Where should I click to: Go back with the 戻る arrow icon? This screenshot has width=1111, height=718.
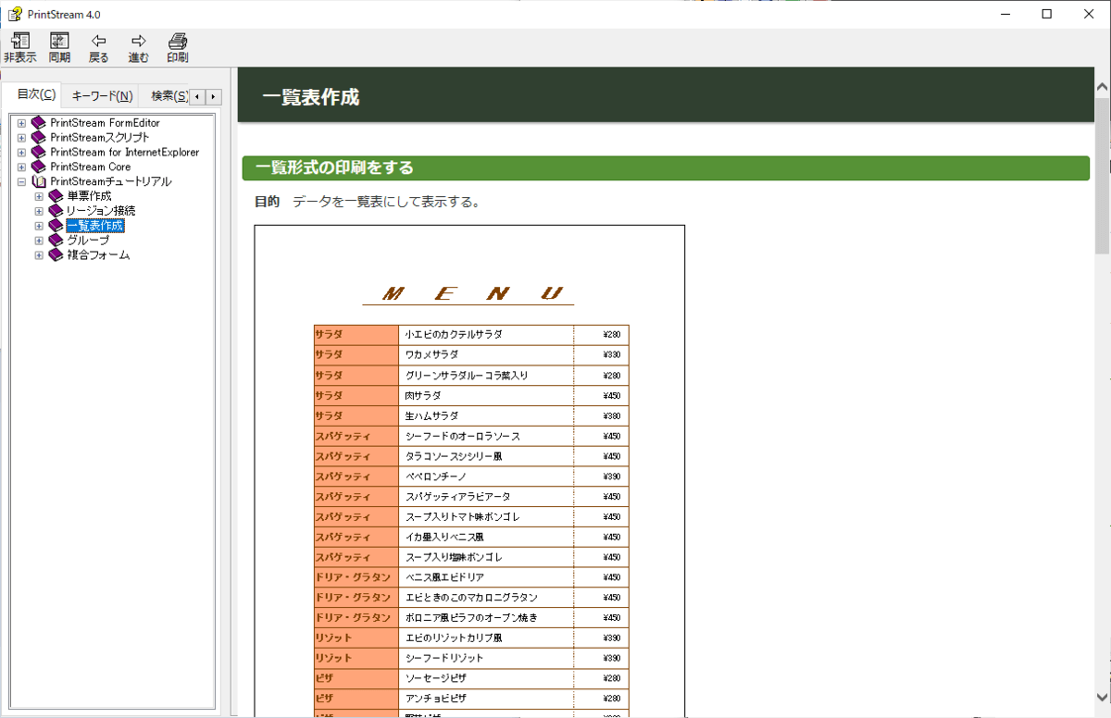(x=98, y=41)
